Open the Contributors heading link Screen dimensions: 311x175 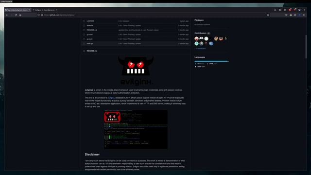click(x=200, y=33)
